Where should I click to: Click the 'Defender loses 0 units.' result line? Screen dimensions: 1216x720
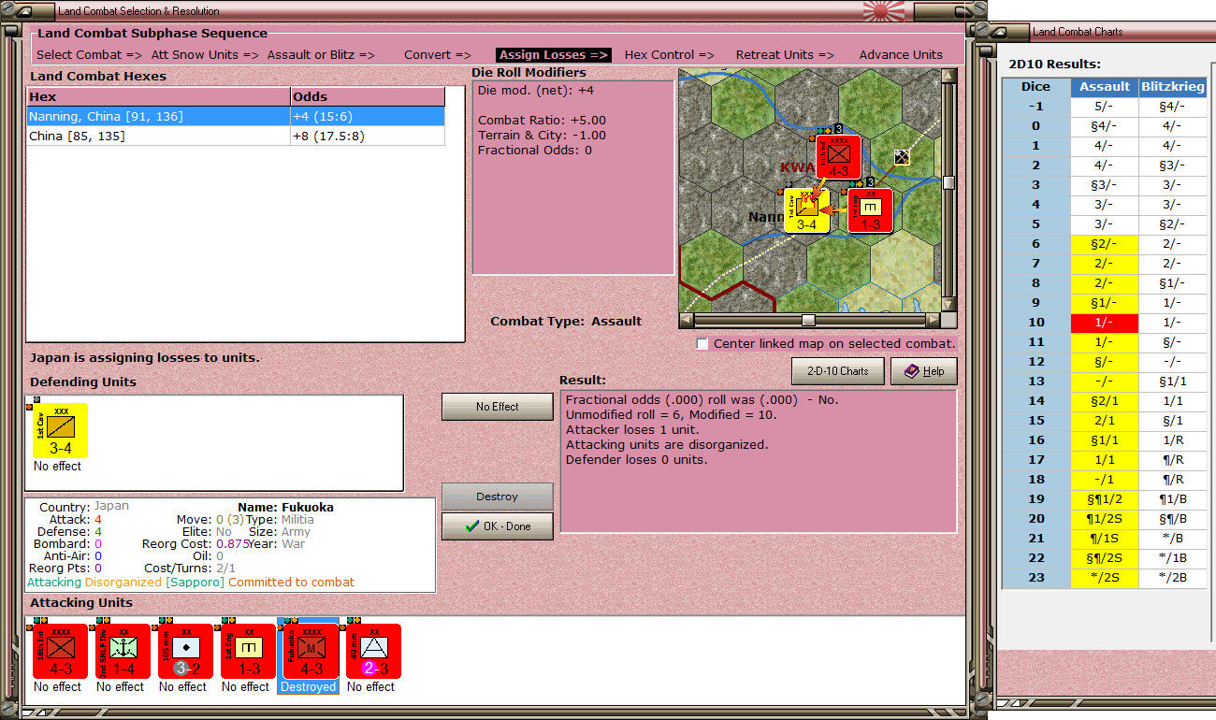636,459
